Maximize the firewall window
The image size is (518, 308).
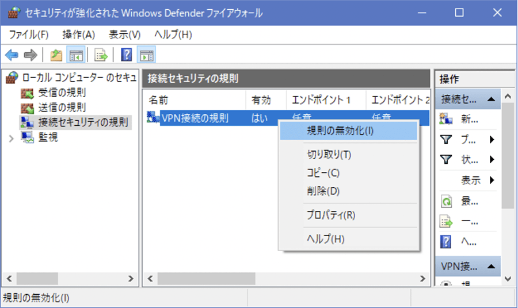click(x=459, y=13)
